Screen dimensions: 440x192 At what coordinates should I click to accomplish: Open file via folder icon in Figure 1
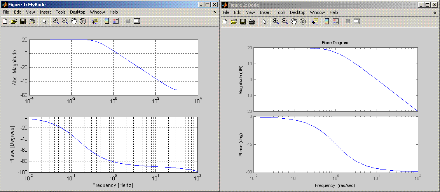pos(14,21)
